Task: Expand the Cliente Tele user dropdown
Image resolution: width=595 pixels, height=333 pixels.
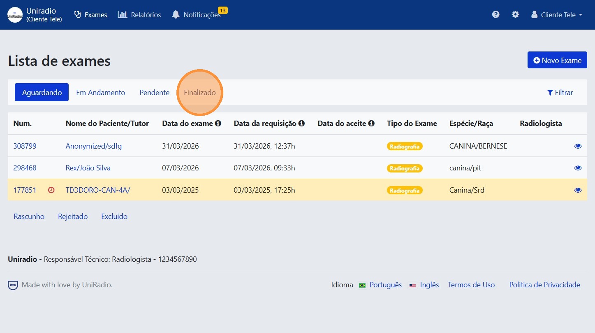Action: point(557,15)
